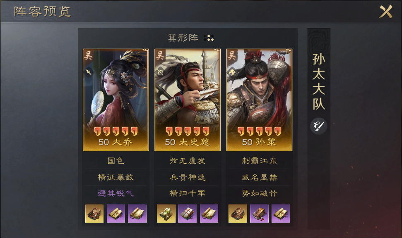The height and width of the screenshot is (238, 402).
Task: Open the 大乔 hero card
Action: pyautogui.click(x=116, y=100)
